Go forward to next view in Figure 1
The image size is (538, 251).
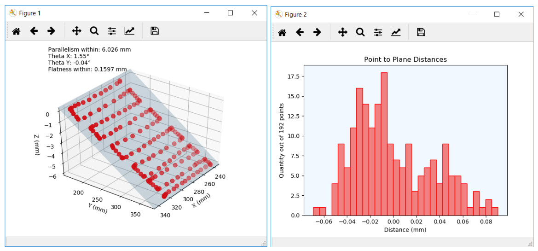51,31
